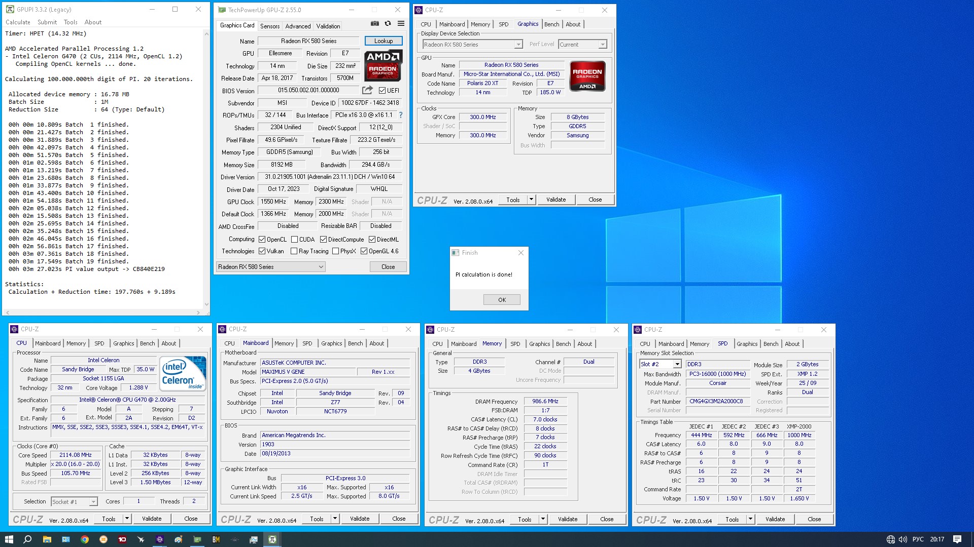Expand Tools arrow in CPU-Z Mainboard window
974x547 pixels.
(335, 519)
